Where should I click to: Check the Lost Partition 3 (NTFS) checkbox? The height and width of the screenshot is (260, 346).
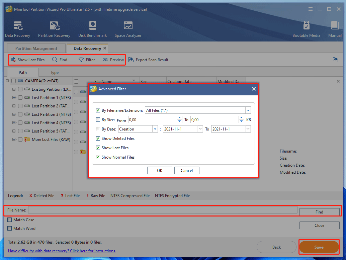[x=20, y=114]
